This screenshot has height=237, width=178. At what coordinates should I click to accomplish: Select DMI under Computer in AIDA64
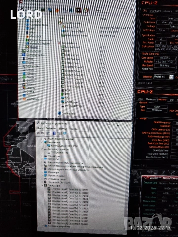31,29
